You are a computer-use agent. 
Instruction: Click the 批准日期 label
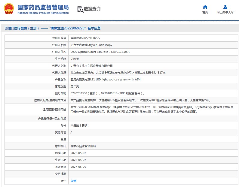click(x=60, y=153)
